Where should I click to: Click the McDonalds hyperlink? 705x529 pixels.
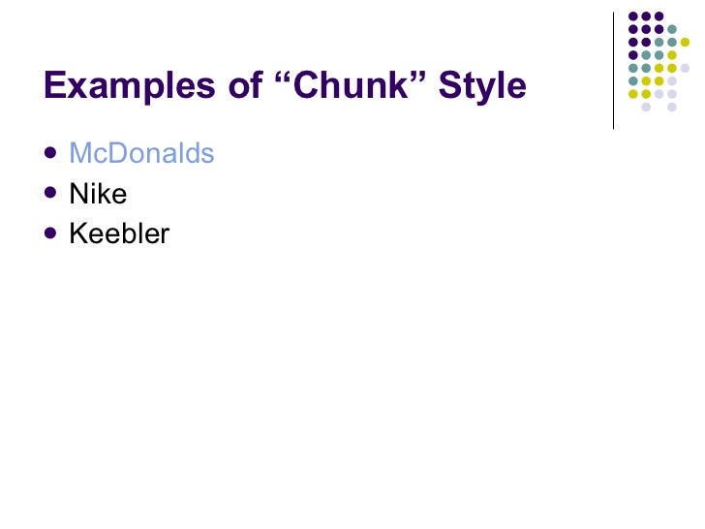point(141,154)
